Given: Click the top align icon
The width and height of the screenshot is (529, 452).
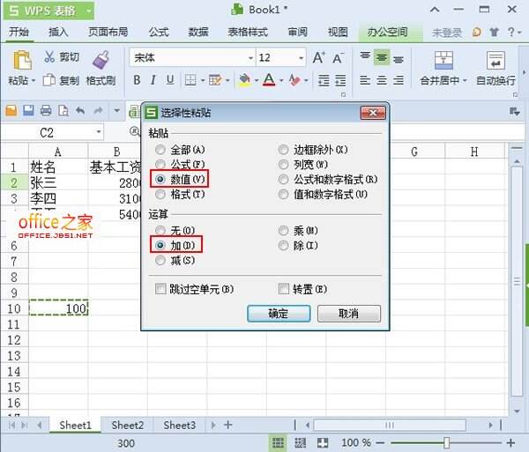Looking at the screenshot, I should (x=365, y=56).
